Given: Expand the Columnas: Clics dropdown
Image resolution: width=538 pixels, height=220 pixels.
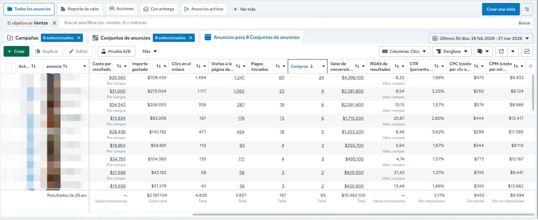Looking at the screenshot, I should (404, 51).
